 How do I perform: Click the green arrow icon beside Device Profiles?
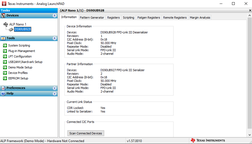tap(5, 73)
